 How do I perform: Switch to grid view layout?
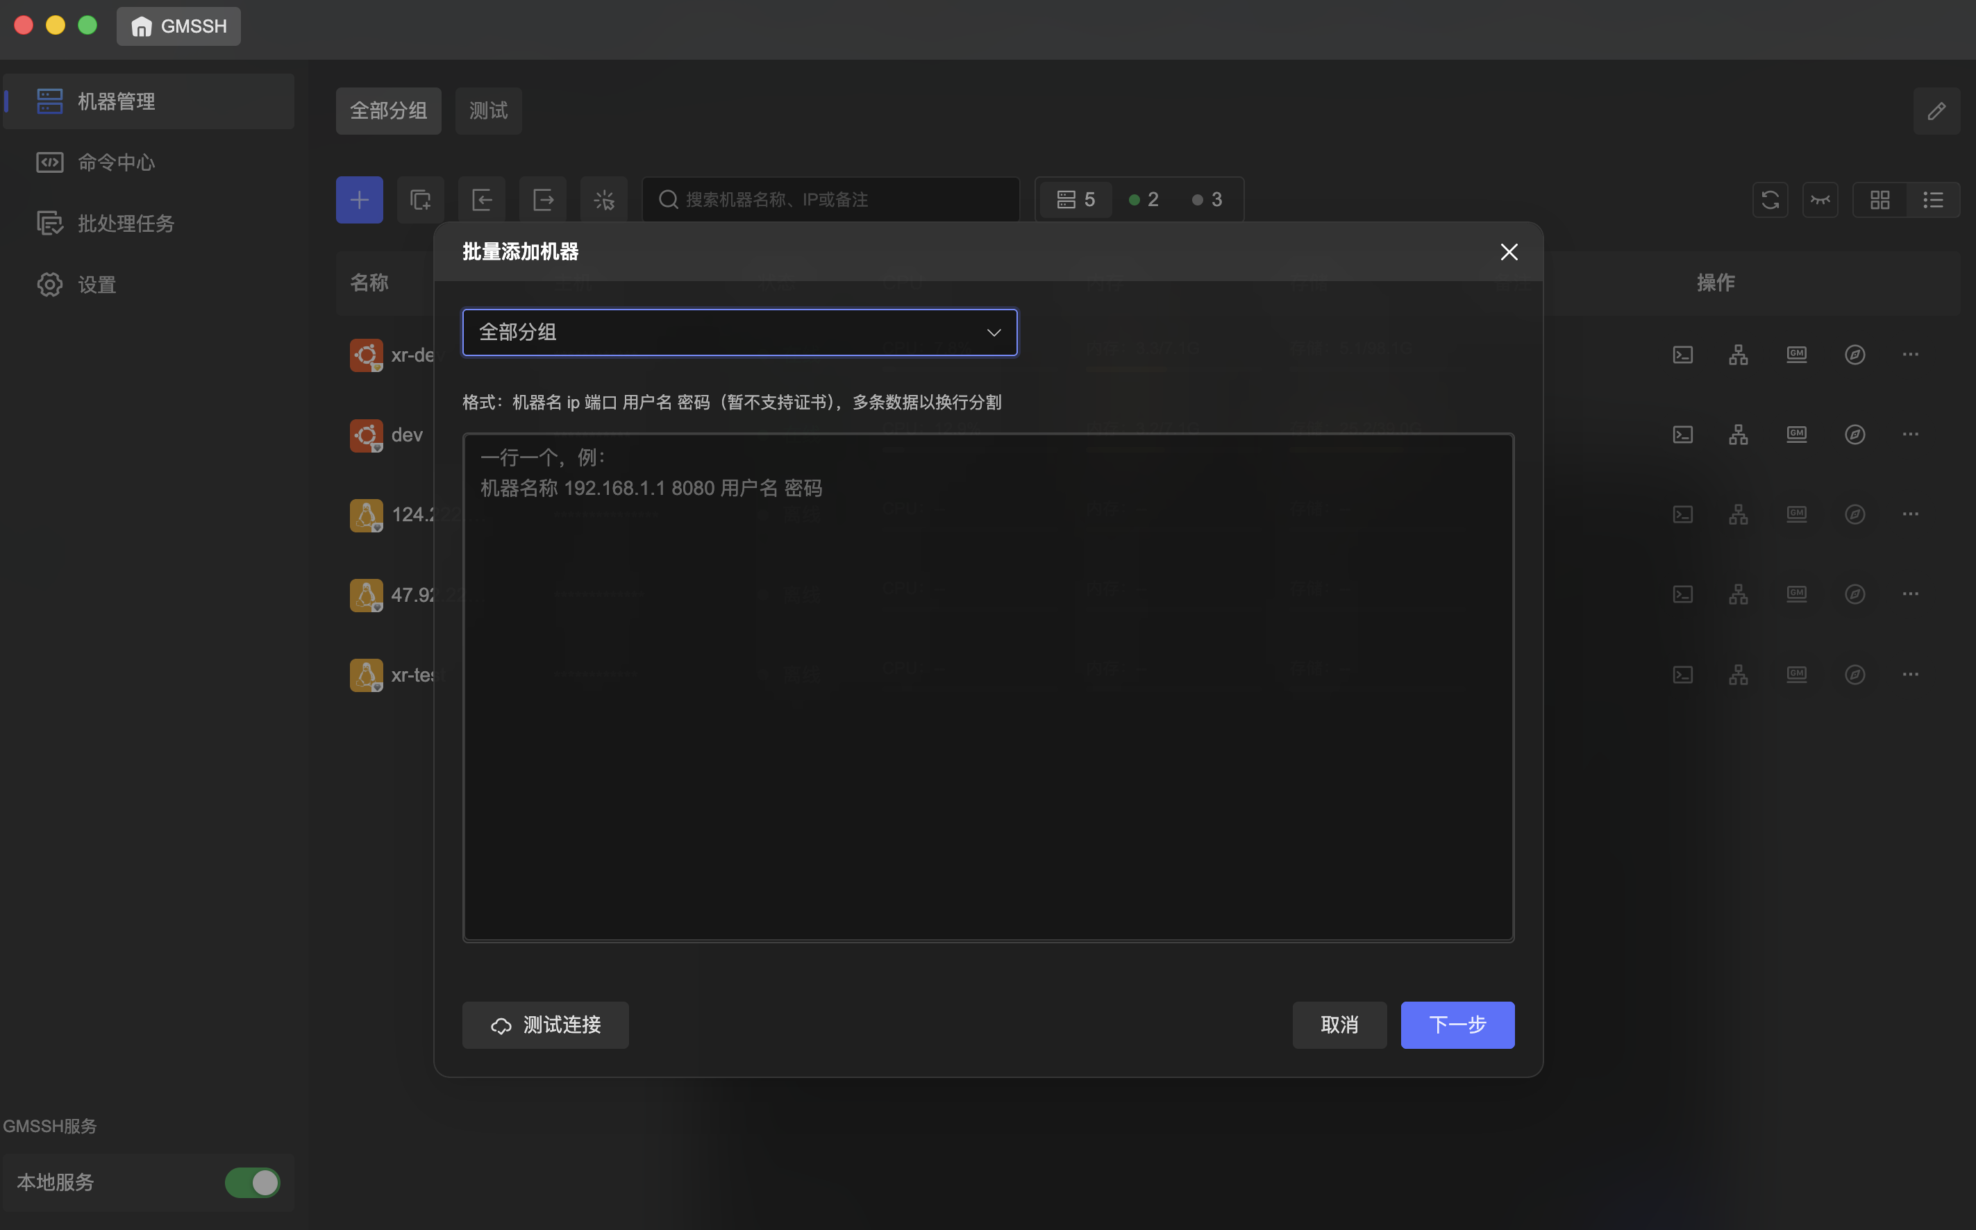1879,199
